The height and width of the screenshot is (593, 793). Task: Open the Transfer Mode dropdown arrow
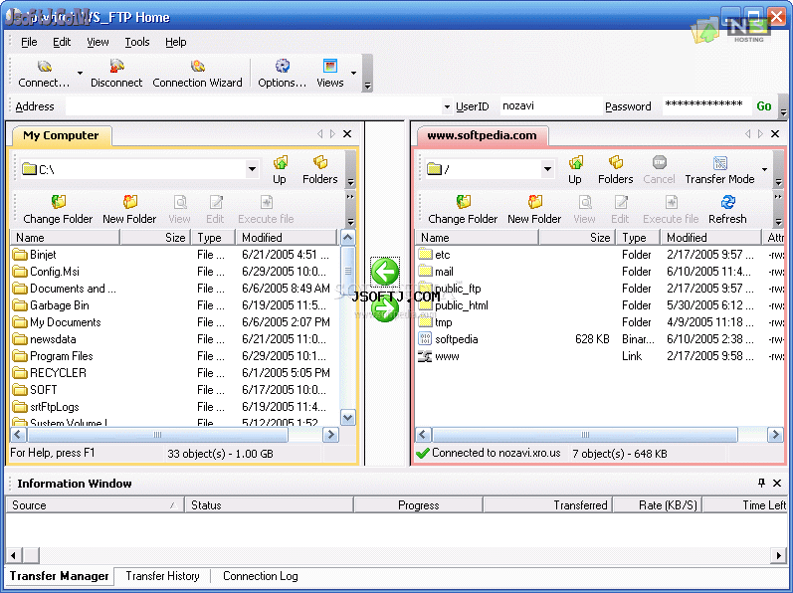tap(765, 170)
